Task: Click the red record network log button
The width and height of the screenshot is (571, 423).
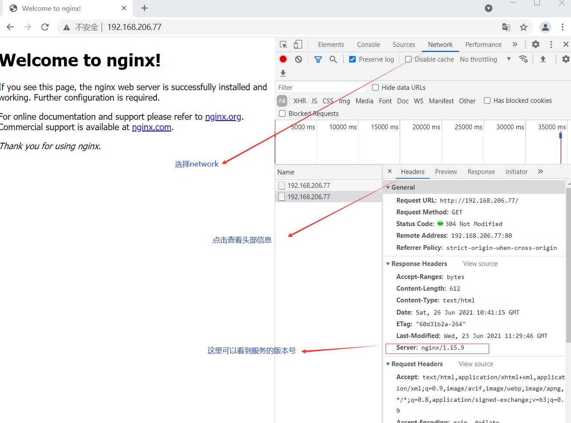Action: [283, 59]
